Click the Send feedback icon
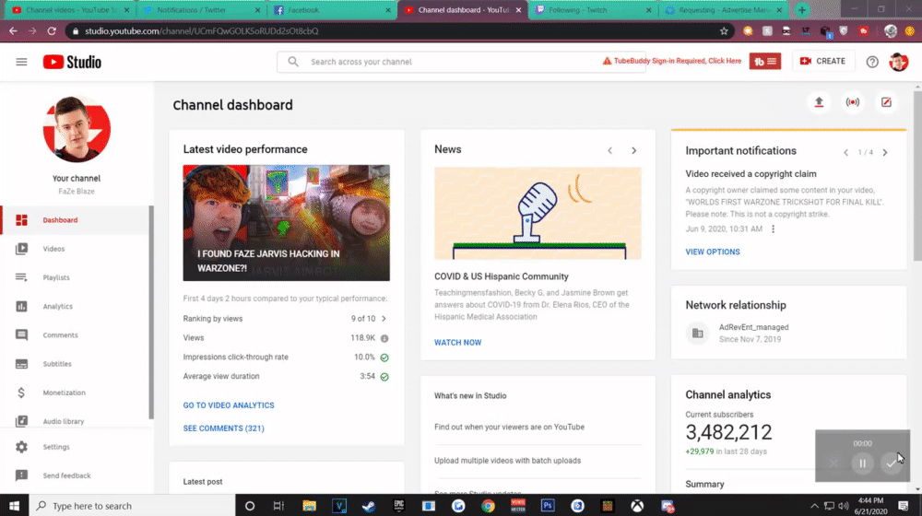 [21, 475]
